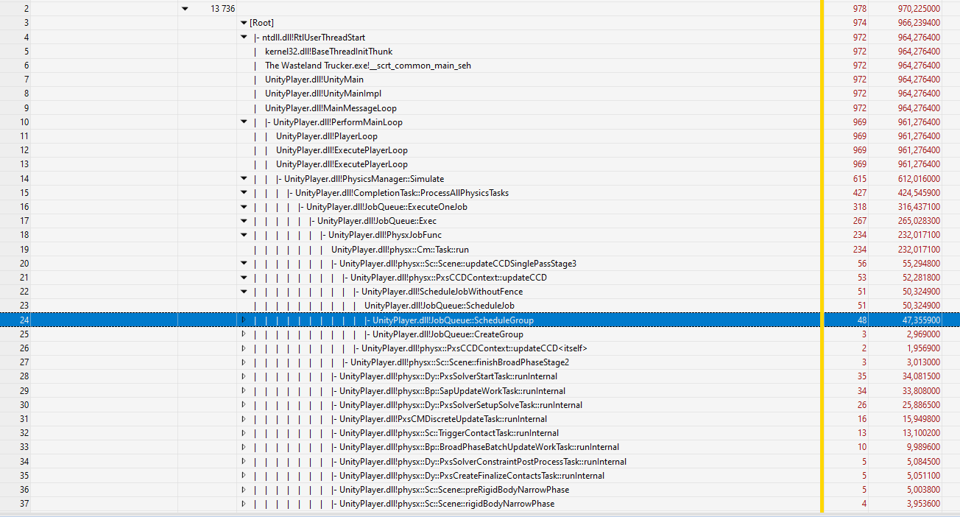
Task: Select UnityPlayer.dll!MainMessageLoop row
Action: [x=480, y=108]
